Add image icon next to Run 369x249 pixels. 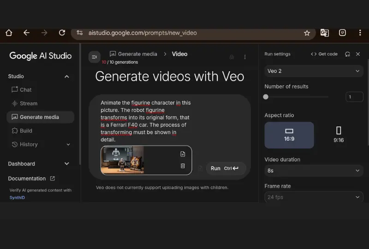tap(200, 168)
